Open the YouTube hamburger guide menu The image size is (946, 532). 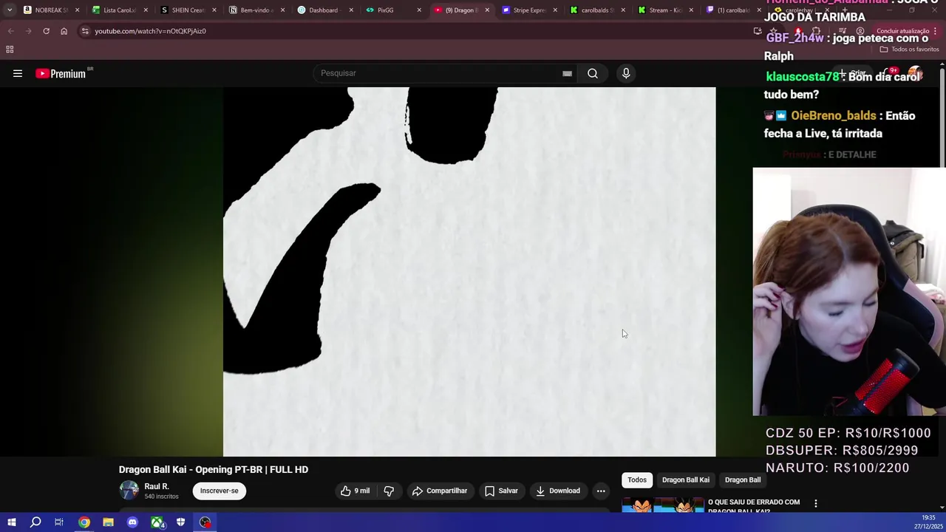pyautogui.click(x=18, y=73)
